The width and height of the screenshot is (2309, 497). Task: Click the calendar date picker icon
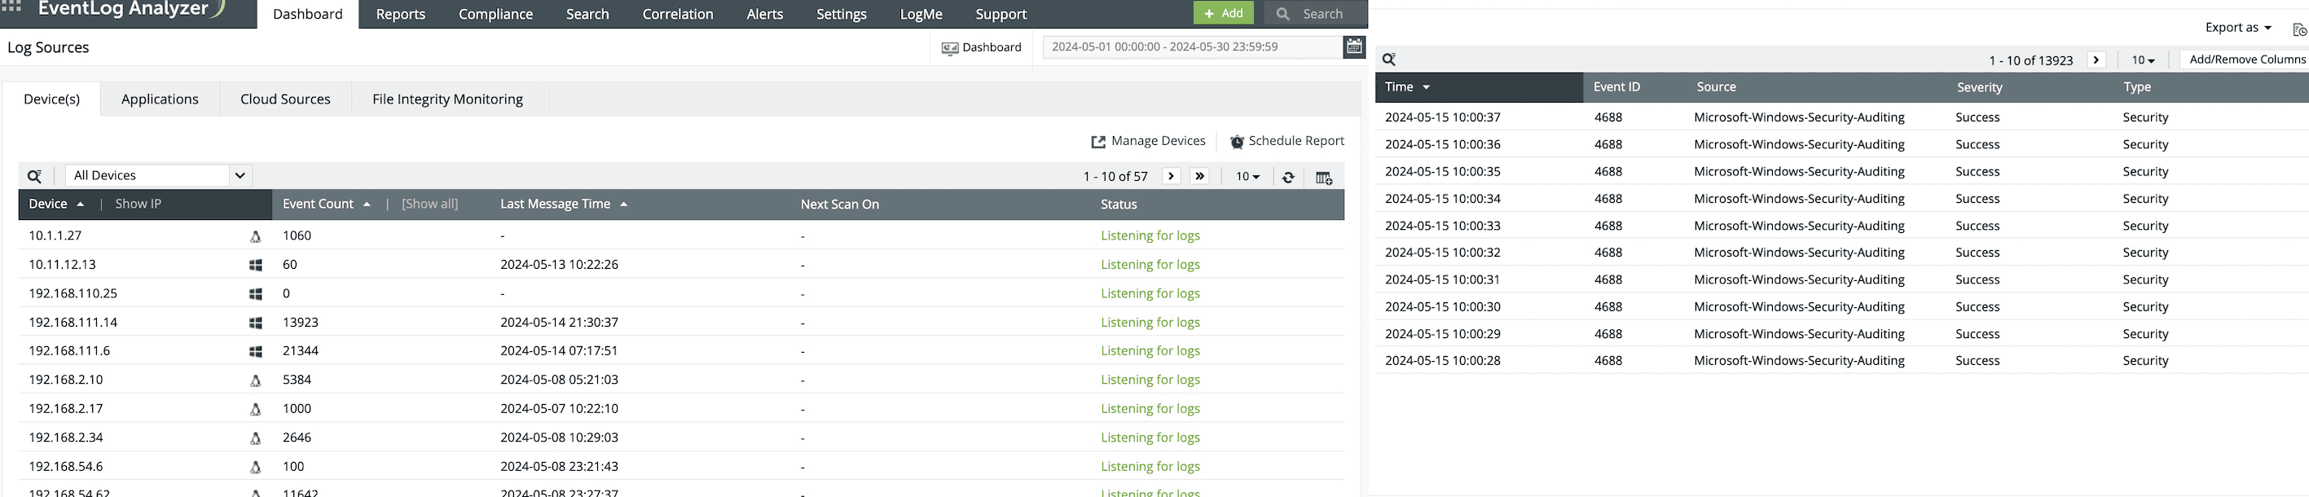(x=1353, y=46)
